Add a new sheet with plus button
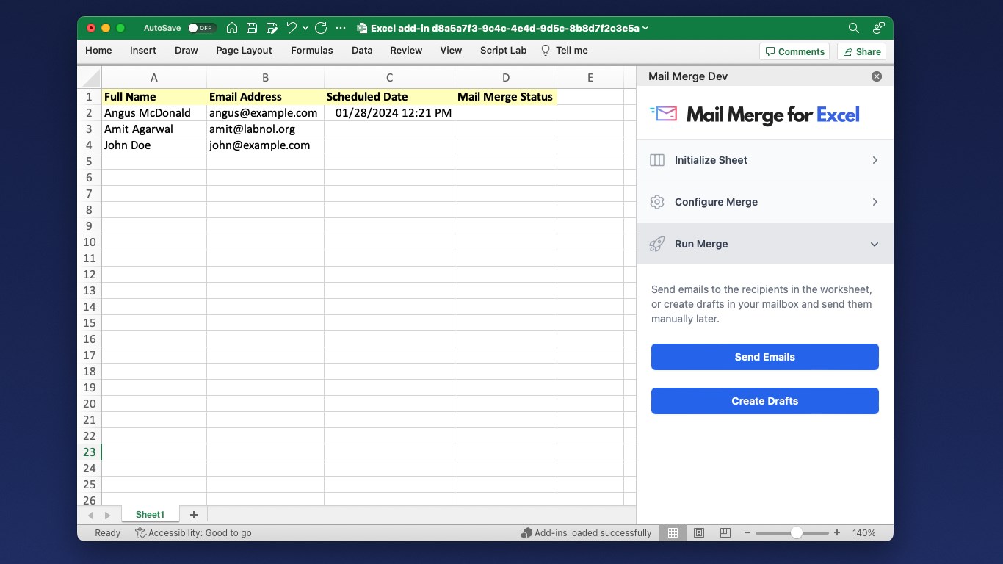The height and width of the screenshot is (564, 1003). coord(194,515)
